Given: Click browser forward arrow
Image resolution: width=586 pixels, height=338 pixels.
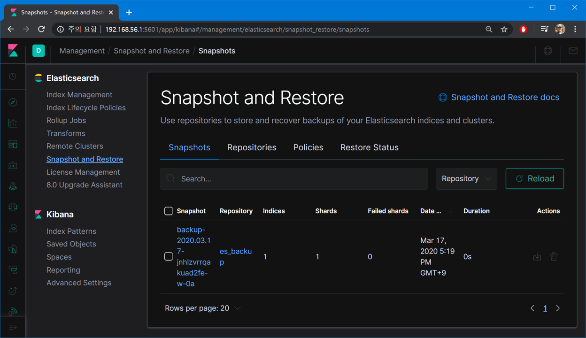Looking at the screenshot, I should click(26, 29).
